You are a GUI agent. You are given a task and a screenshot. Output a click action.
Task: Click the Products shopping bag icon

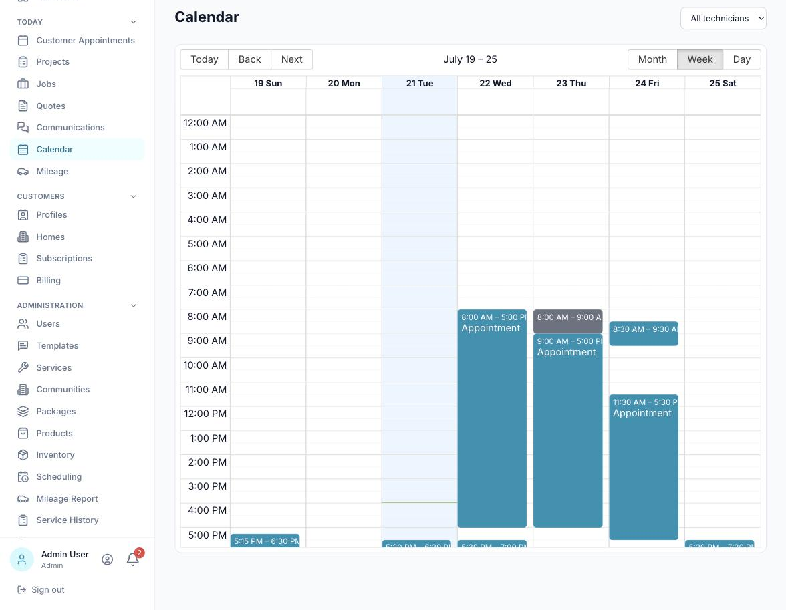pyautogui.click(x=23, y=433)
